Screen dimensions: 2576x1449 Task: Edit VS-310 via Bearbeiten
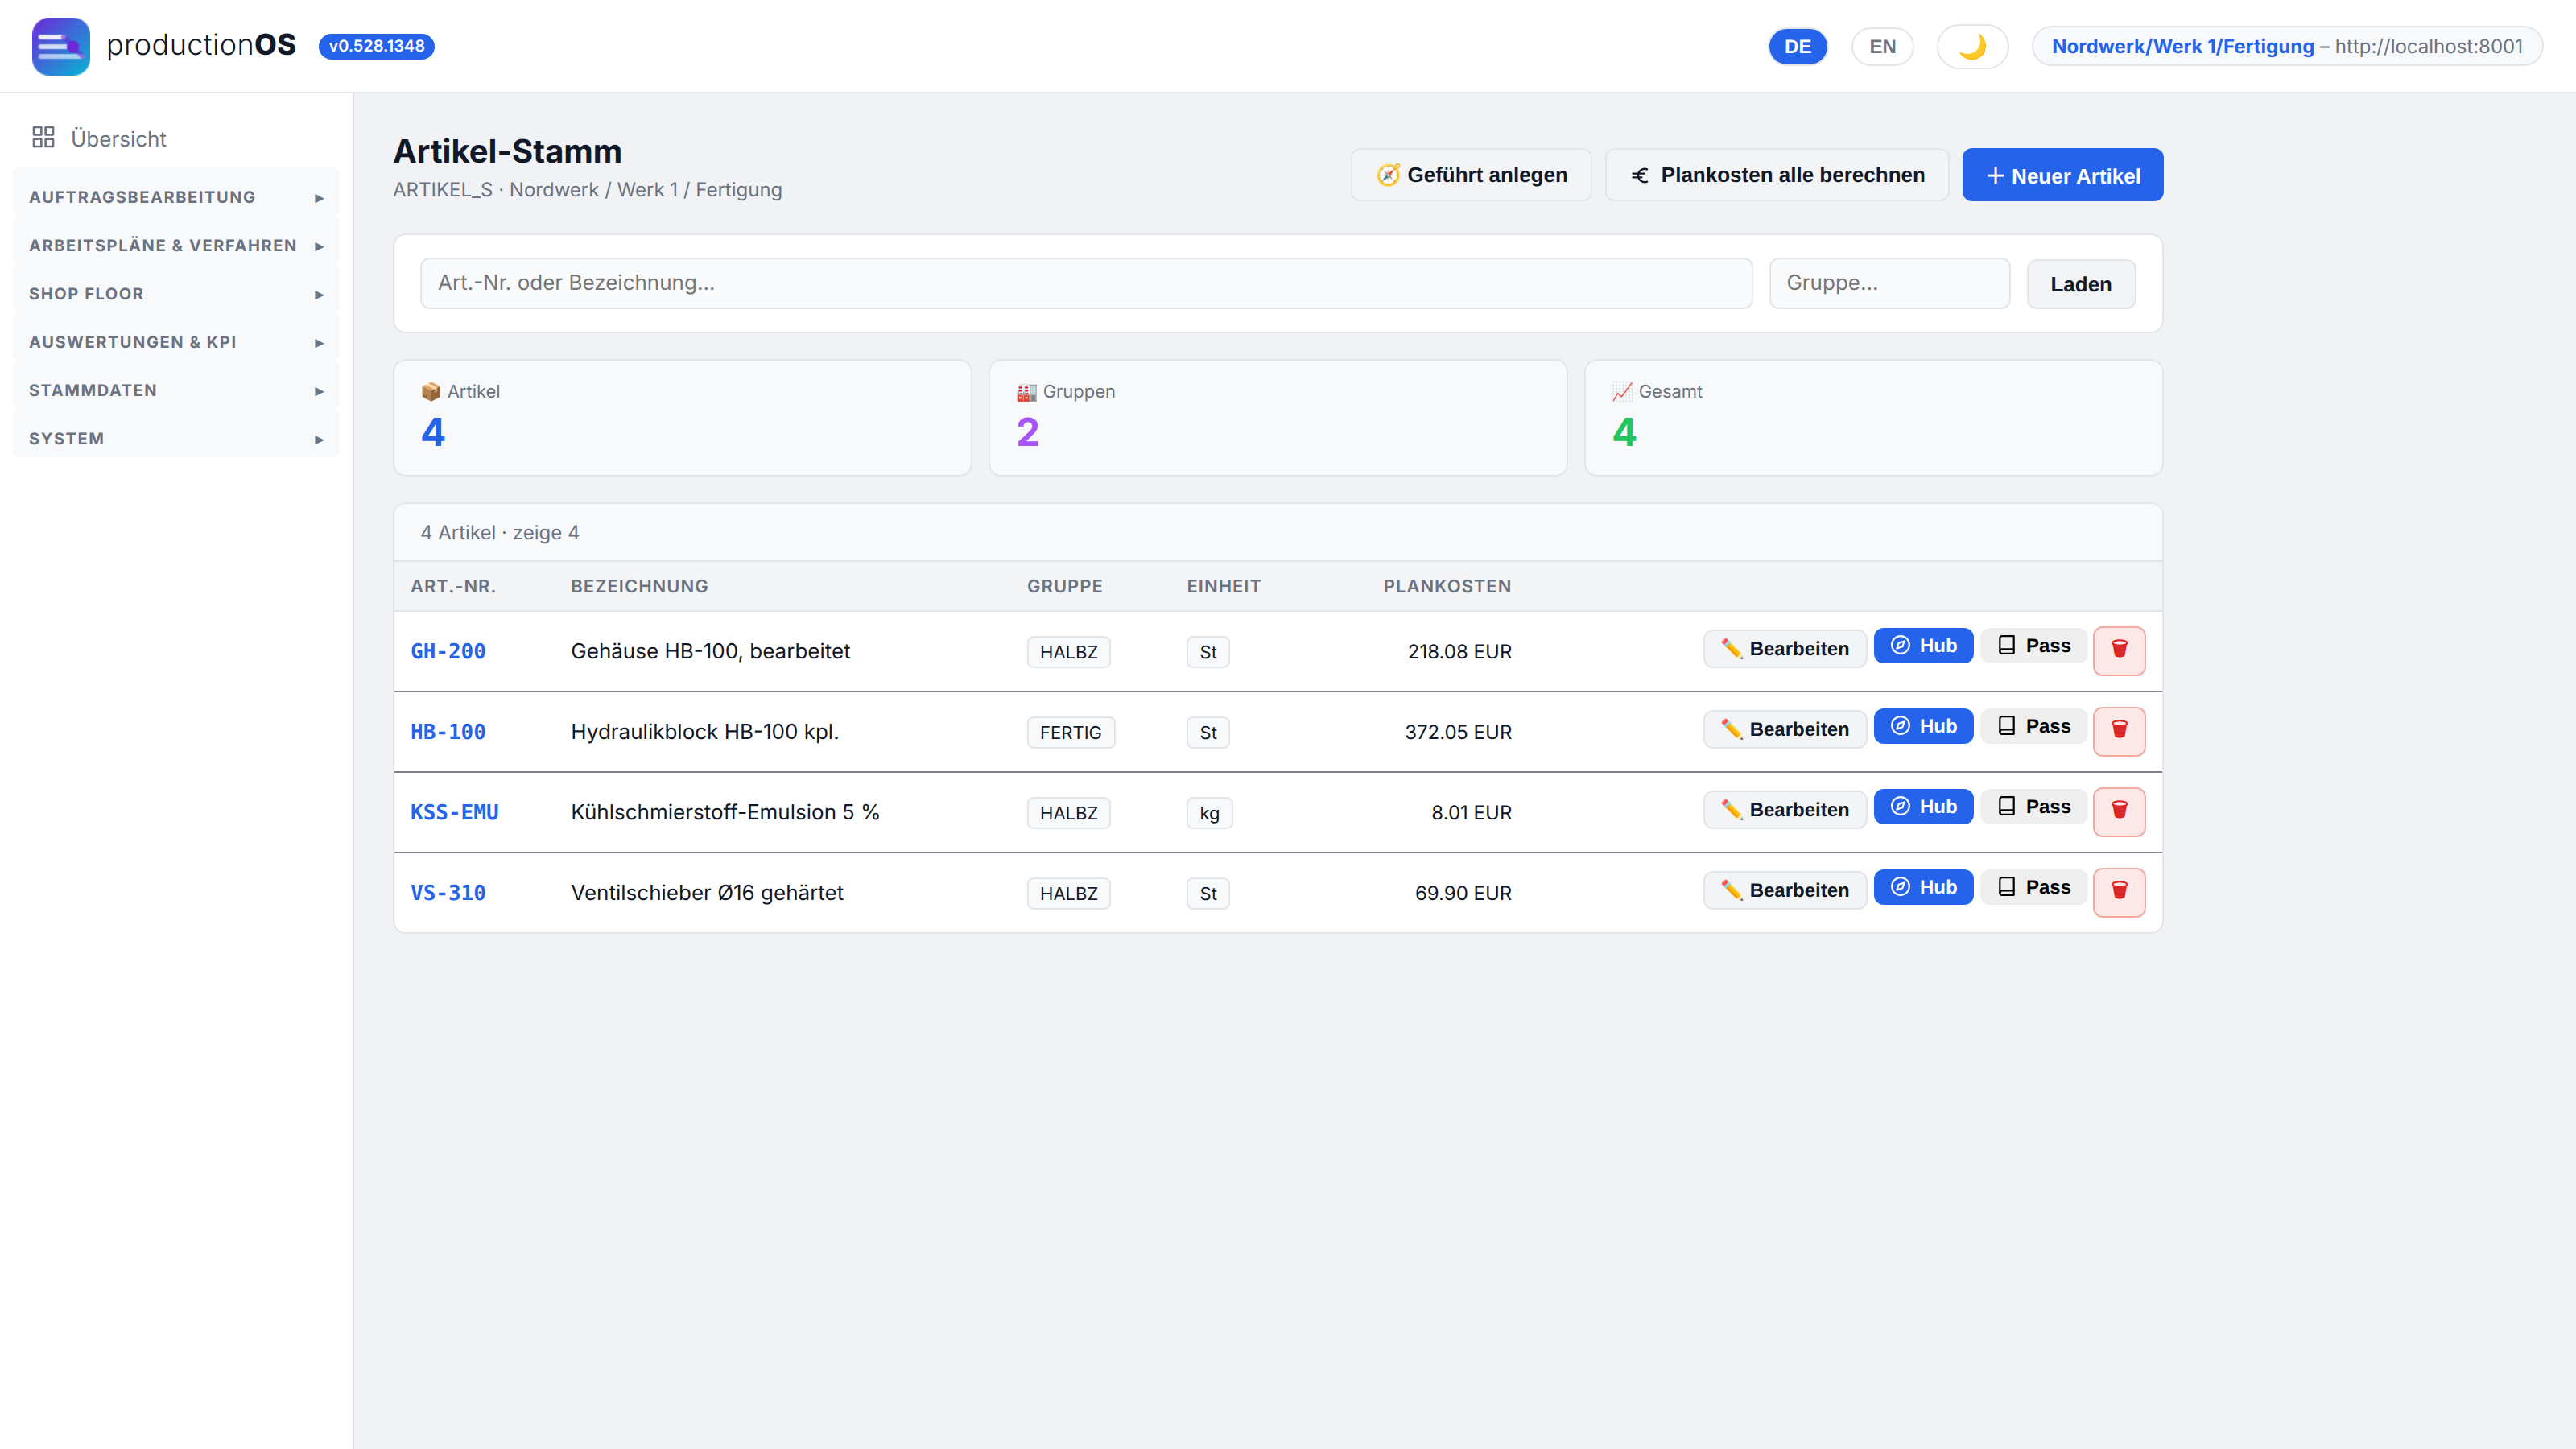point(1784,890)
